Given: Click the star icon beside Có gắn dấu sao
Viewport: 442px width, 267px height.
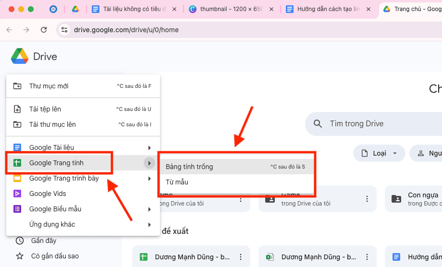Looking at the screenshot, I should [20, 256].
